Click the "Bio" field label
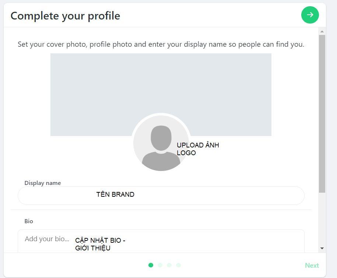This screenshot has height=278, width=337. (29, 221)
